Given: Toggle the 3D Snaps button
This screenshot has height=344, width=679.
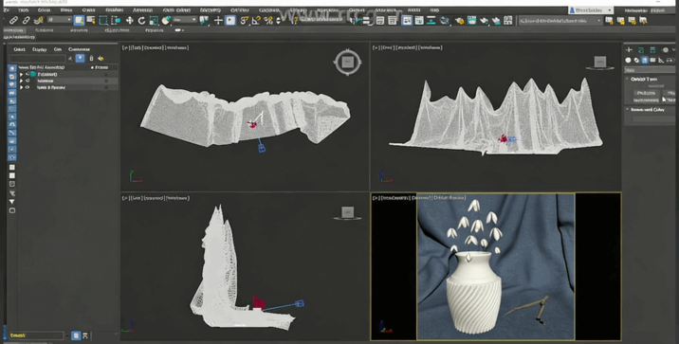Looking at the screenshot, I should click(x=245, y=20).
